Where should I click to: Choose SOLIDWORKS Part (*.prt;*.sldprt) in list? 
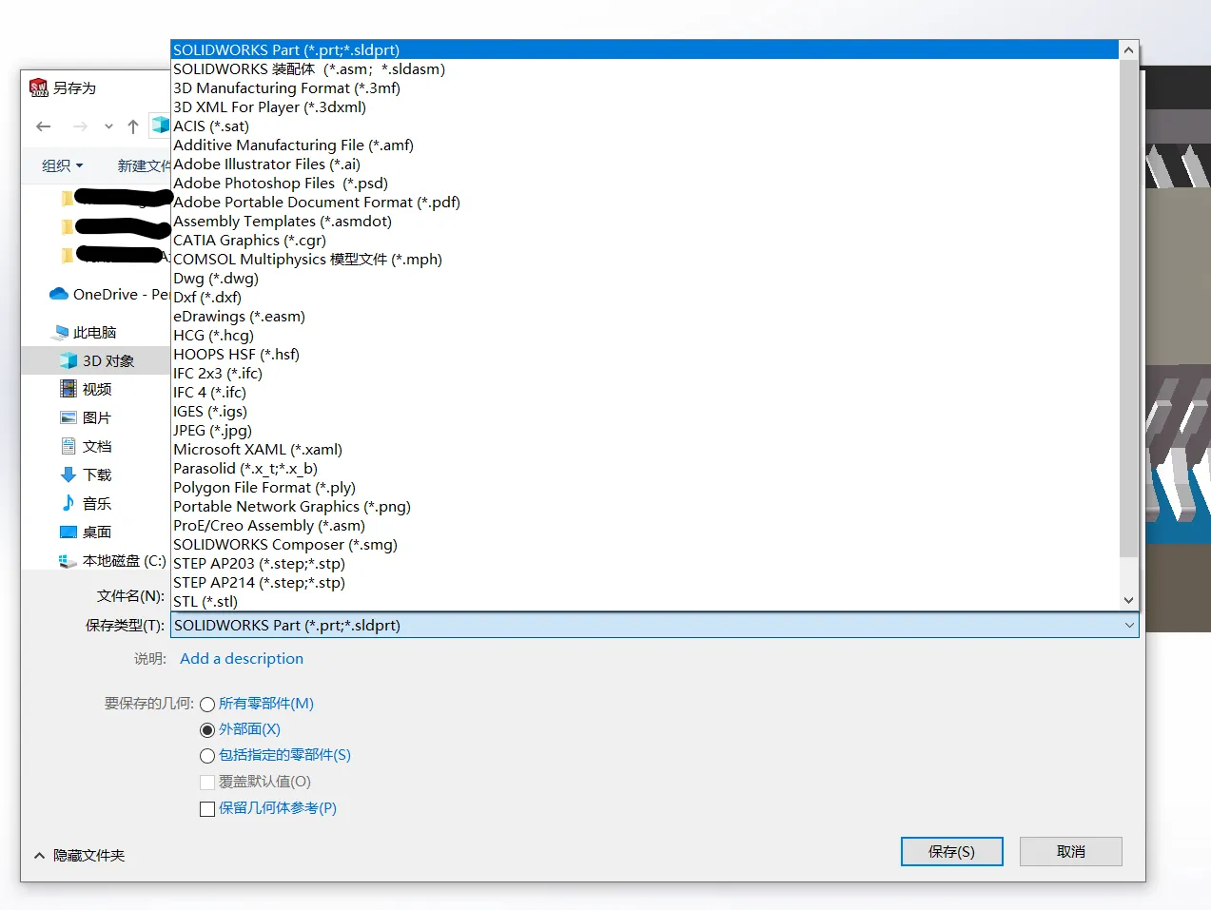coord(644,49)
